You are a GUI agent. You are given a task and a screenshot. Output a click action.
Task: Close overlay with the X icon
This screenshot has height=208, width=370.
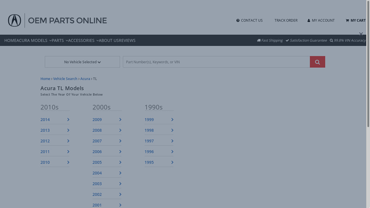pyautogui.click(x=361, y=34)
